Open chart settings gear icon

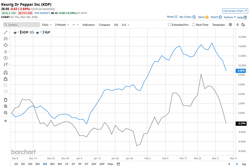click(x=230, y=25)
